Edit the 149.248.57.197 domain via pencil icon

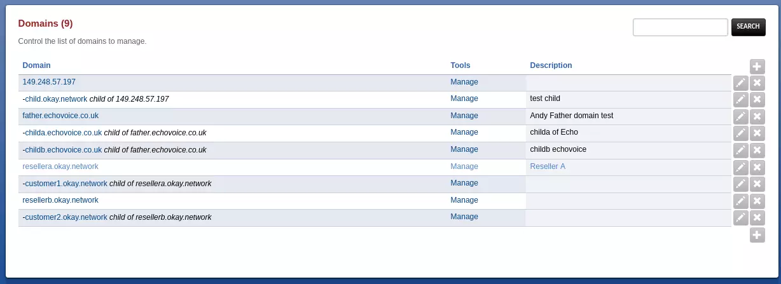coord(740,83)
